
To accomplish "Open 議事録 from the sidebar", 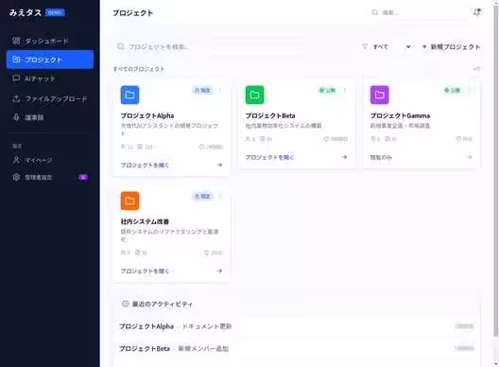I will click(x=50, y=117).
